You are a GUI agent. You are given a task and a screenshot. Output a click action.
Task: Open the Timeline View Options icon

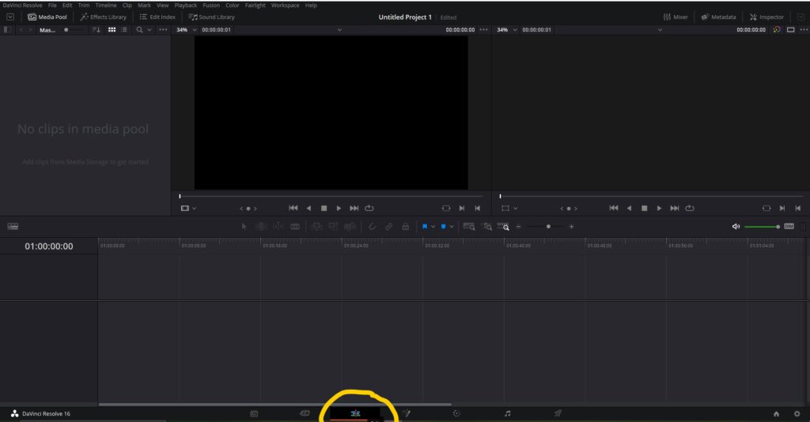coord(13,227)
